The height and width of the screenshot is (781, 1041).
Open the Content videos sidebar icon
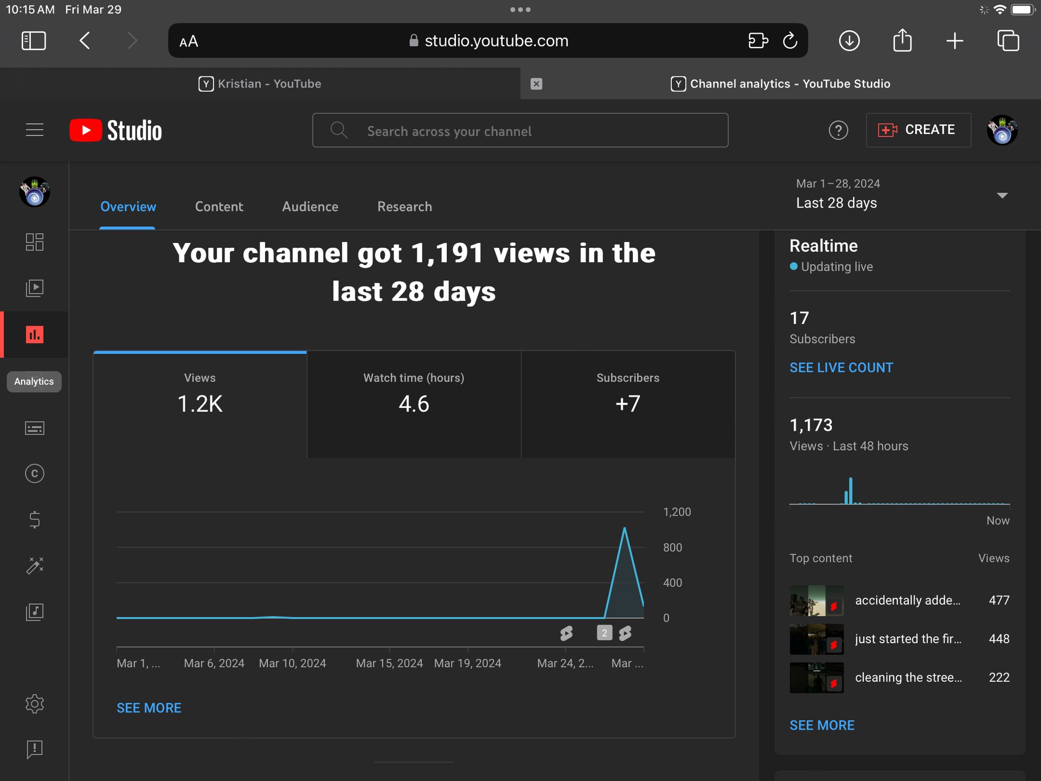(34, 288)
